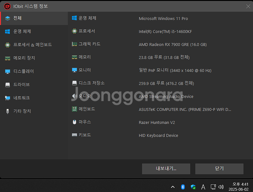
Task: Click the network status tray icon
Action: coord(213,187)
